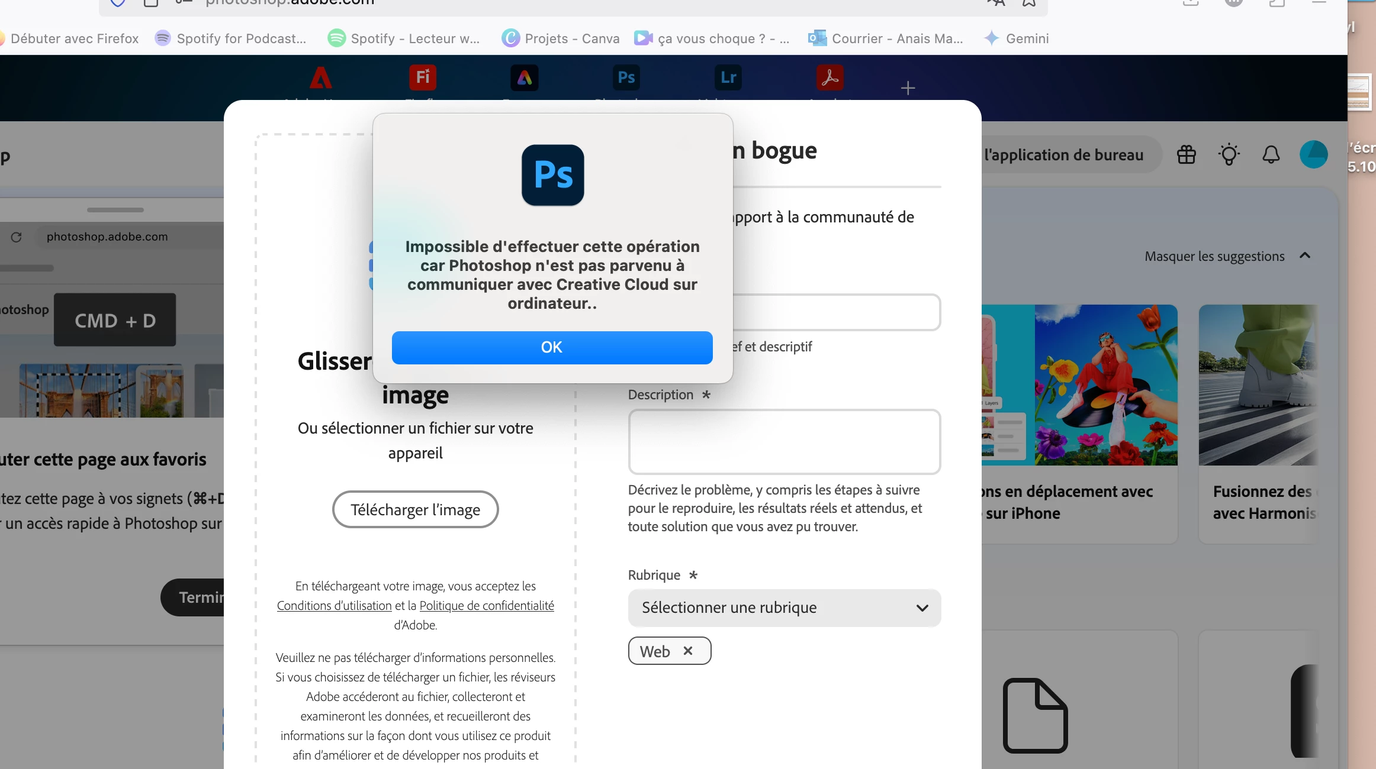Viewport: 1376px width, 769px height.
Task: Open the user profile avatar
Action: pos(1313,155)
